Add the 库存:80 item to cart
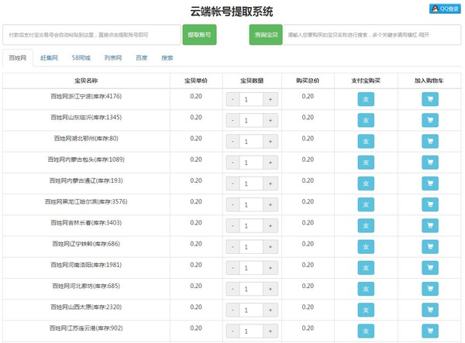465x343 pixels. click(x=430, y=141)
